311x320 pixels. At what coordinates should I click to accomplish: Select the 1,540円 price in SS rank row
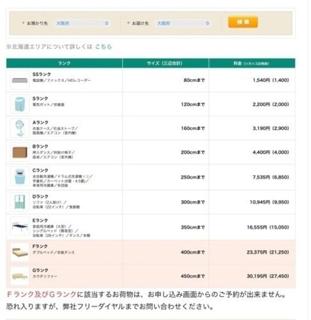coord(261,80)
